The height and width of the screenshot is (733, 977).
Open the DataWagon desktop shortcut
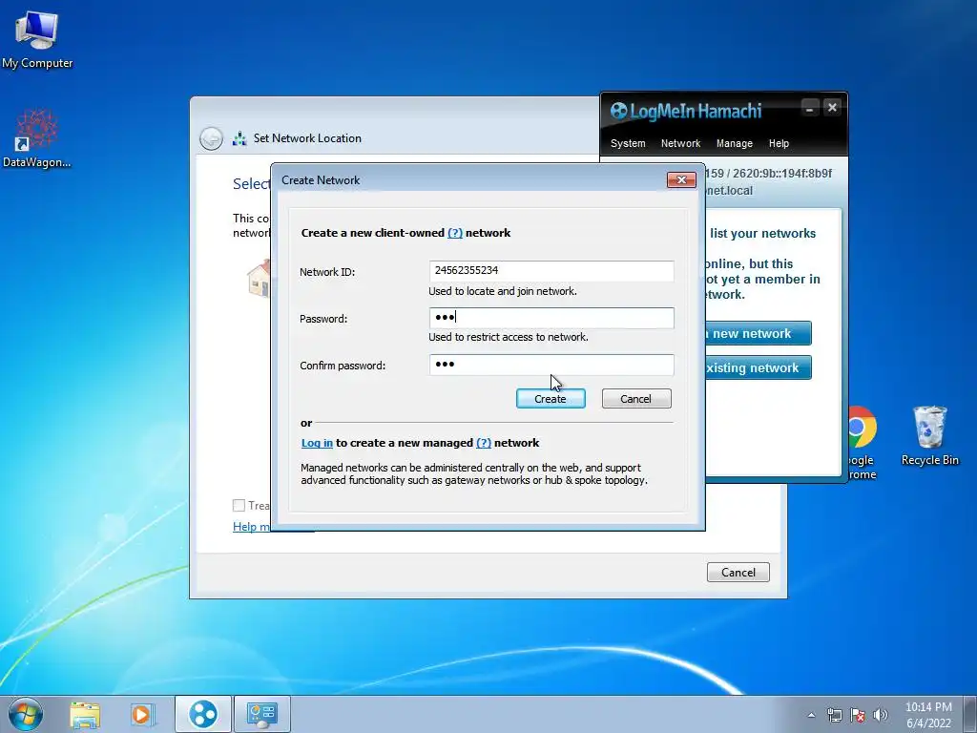point(36,138)
